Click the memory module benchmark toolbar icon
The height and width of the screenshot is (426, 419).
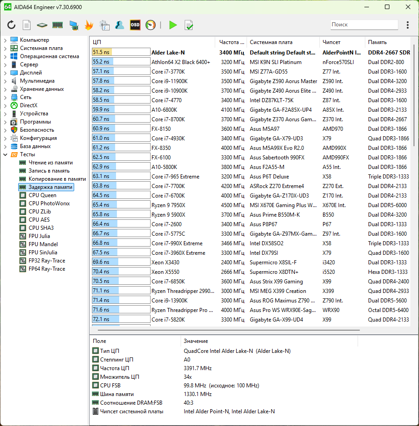pos(57,25)
